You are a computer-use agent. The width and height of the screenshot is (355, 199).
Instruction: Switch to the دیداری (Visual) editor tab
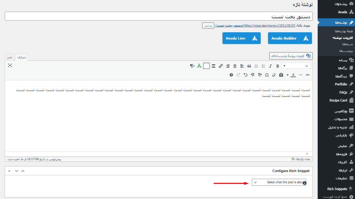22,57
